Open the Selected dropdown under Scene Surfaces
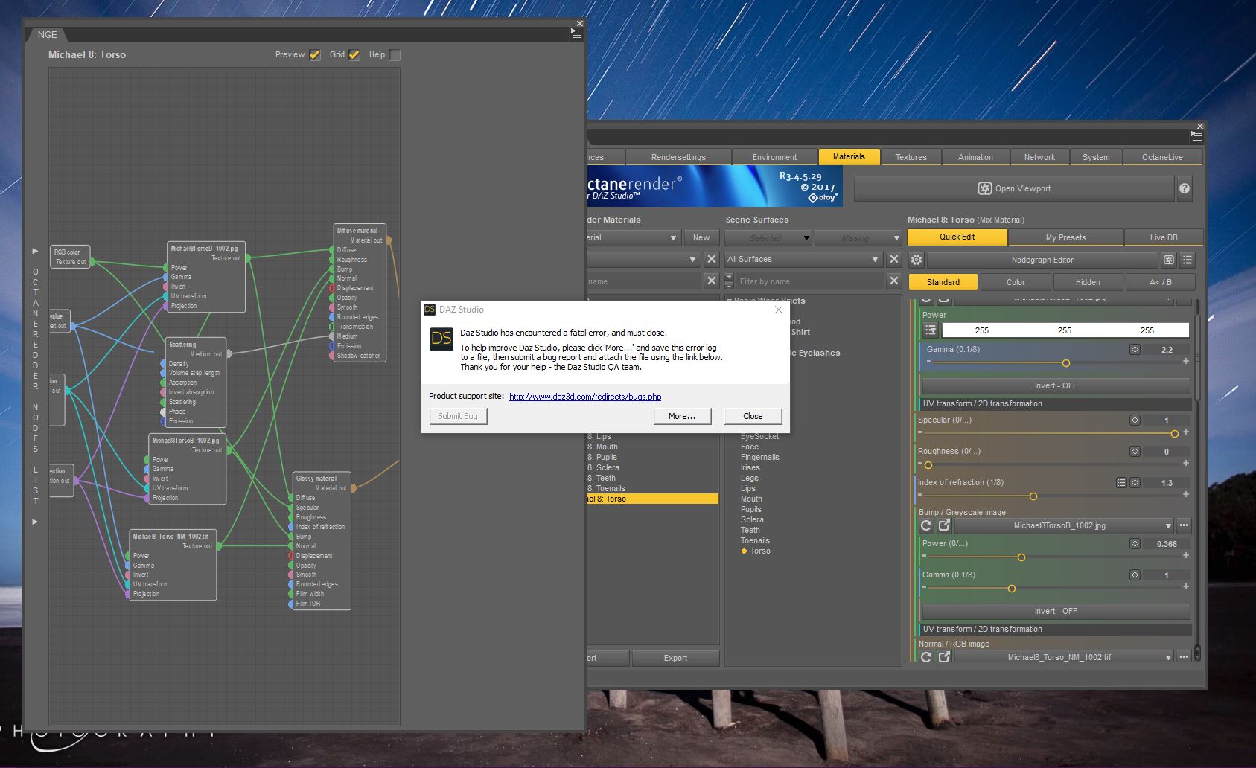This screenshot has height=768, width=1256. 768,238
